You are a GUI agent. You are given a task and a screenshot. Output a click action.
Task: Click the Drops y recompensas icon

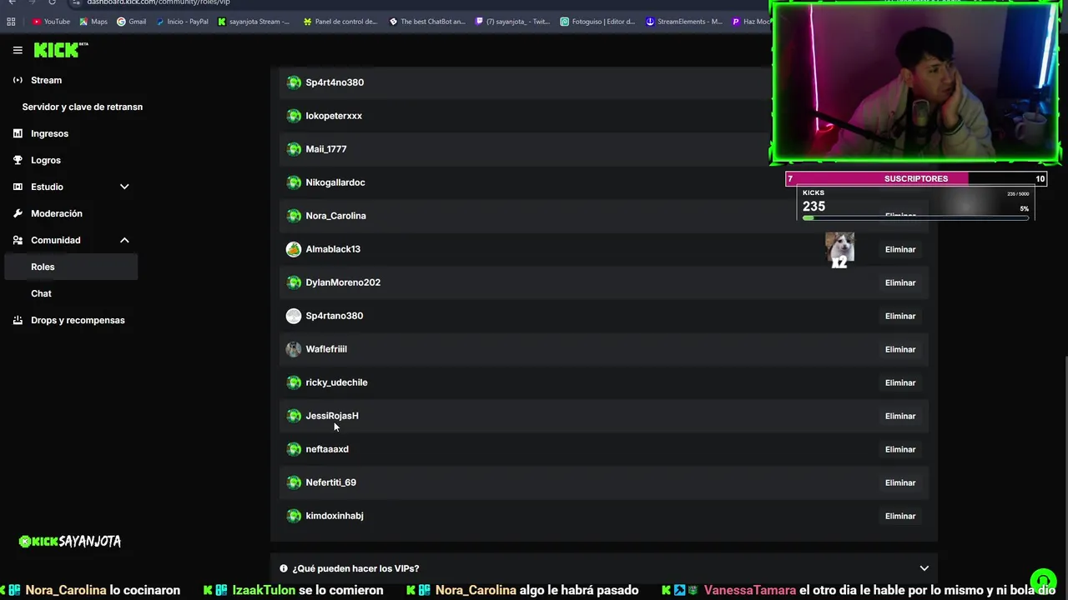pyautogui.click(x=18, y=320)
